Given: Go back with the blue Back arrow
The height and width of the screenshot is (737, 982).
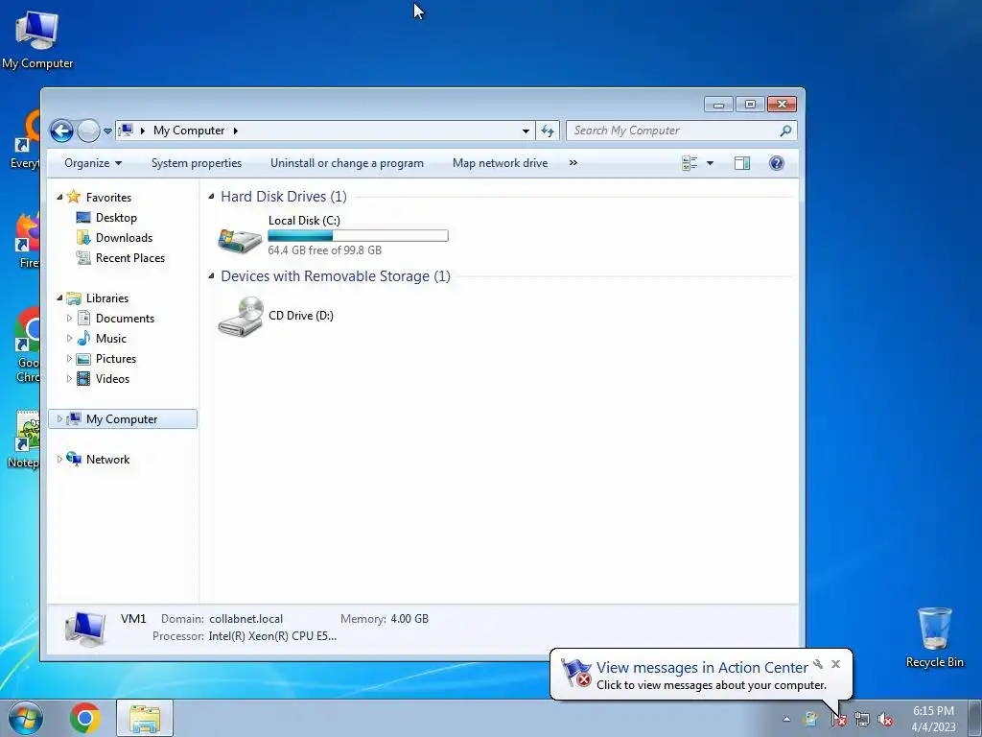Looking at the screenshot, I should 61,131.
